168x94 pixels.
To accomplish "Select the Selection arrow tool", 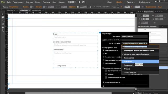I will tap(3, 14).
